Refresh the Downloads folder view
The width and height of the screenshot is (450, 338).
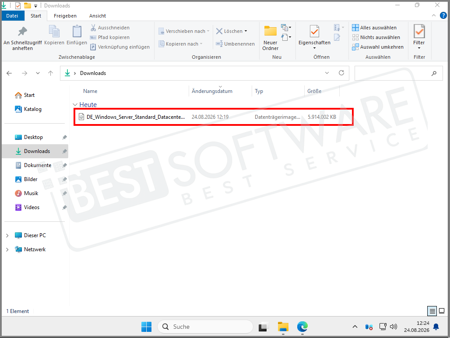pyautogui.click(x=341, y=73)
